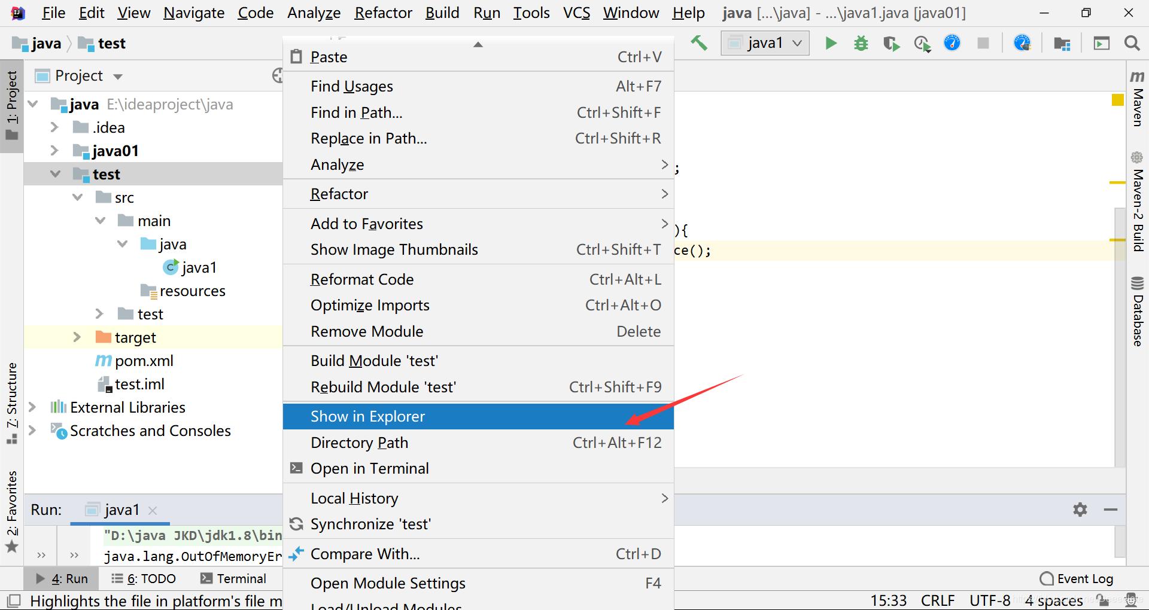Close the java1 run tab
This screenshot has height=610, width=1149.
[x=153, y=511]
